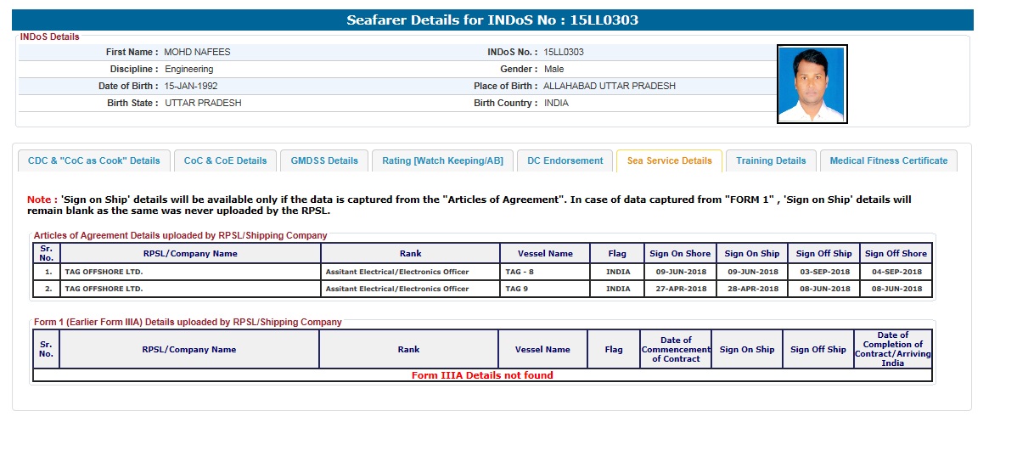The image size is (1017, 467).
Task: Switch to CoC & CoE Details tab
Action: [225, 160]
